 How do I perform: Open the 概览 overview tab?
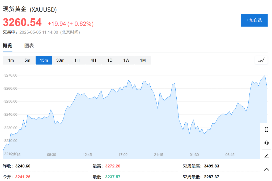point(7,46)
